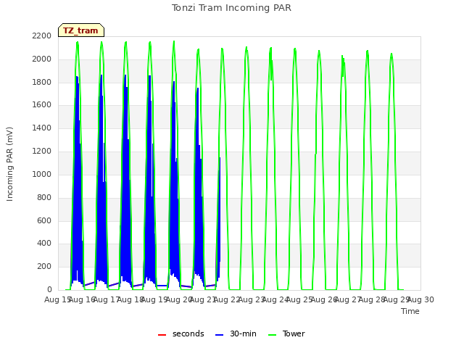Screen dimensions: 464x348
Task: Click the 1600 y-axis tick label
Action: point(42,104)
